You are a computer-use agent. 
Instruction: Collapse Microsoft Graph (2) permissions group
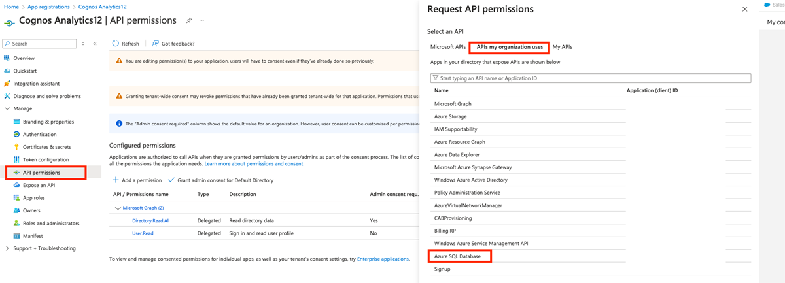(118, 208)
